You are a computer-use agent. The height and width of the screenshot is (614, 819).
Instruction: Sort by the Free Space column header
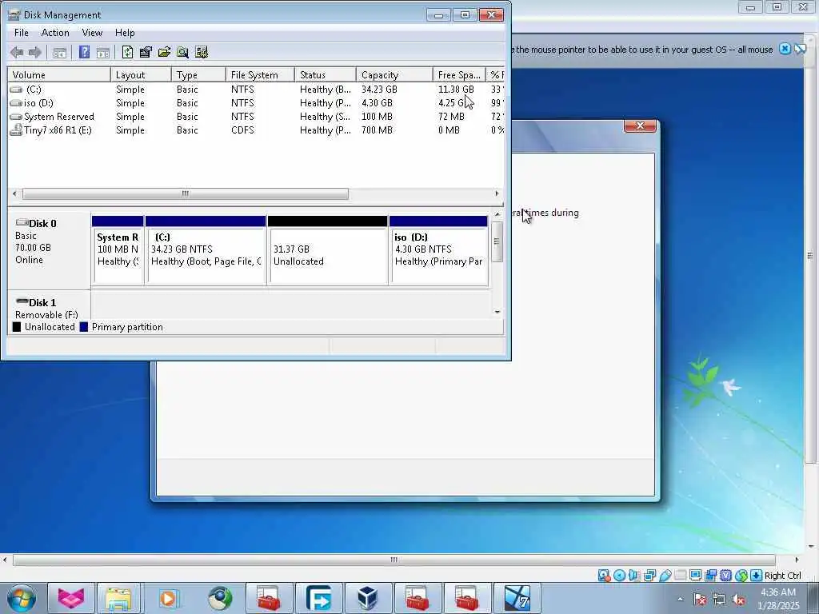tap(459, 74)
